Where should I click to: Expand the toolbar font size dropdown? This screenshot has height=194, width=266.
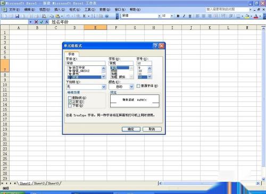tap(171, 16)
